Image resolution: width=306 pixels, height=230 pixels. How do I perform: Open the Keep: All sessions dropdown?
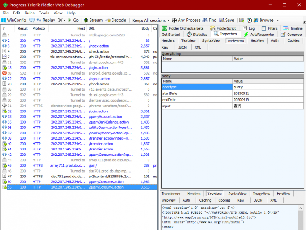tap(151, 20)
